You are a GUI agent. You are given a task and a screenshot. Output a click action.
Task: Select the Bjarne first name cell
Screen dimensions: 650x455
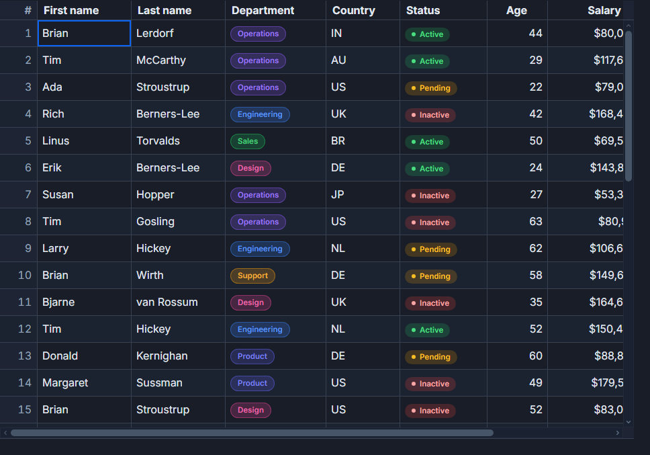tap(84, 302)
